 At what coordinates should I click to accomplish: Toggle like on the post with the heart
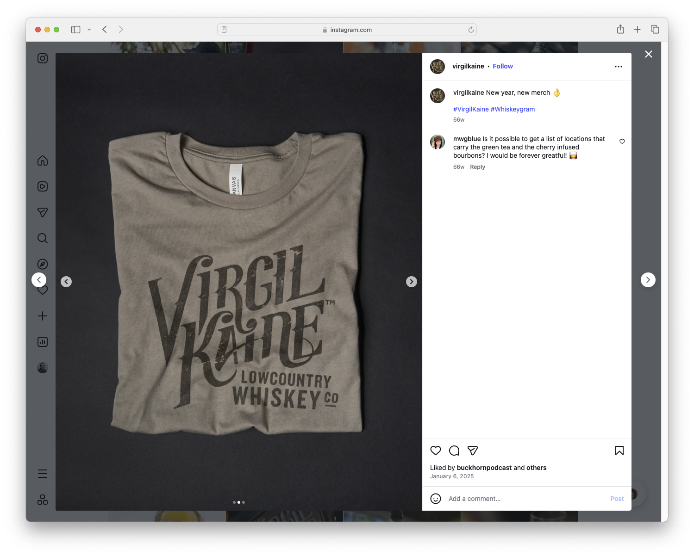pyautogui.click(x=436, y=451)
